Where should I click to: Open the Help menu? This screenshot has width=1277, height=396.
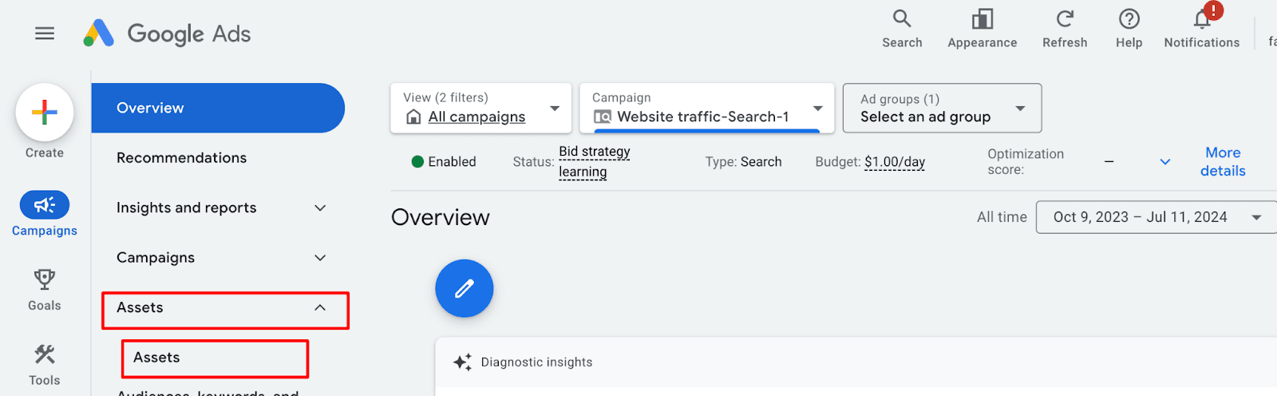pyautogui.click(x=1129, y=29)
